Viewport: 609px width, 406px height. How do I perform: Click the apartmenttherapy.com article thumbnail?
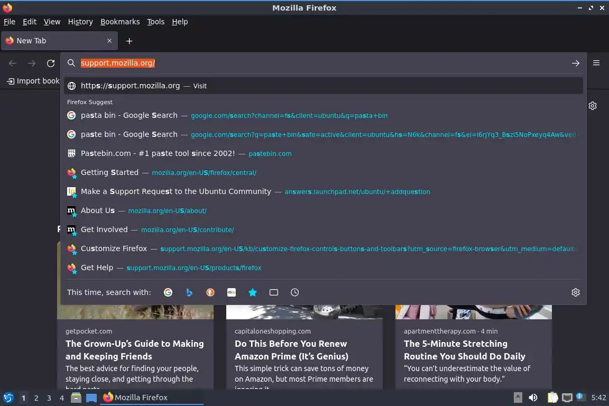click(474, 312)
